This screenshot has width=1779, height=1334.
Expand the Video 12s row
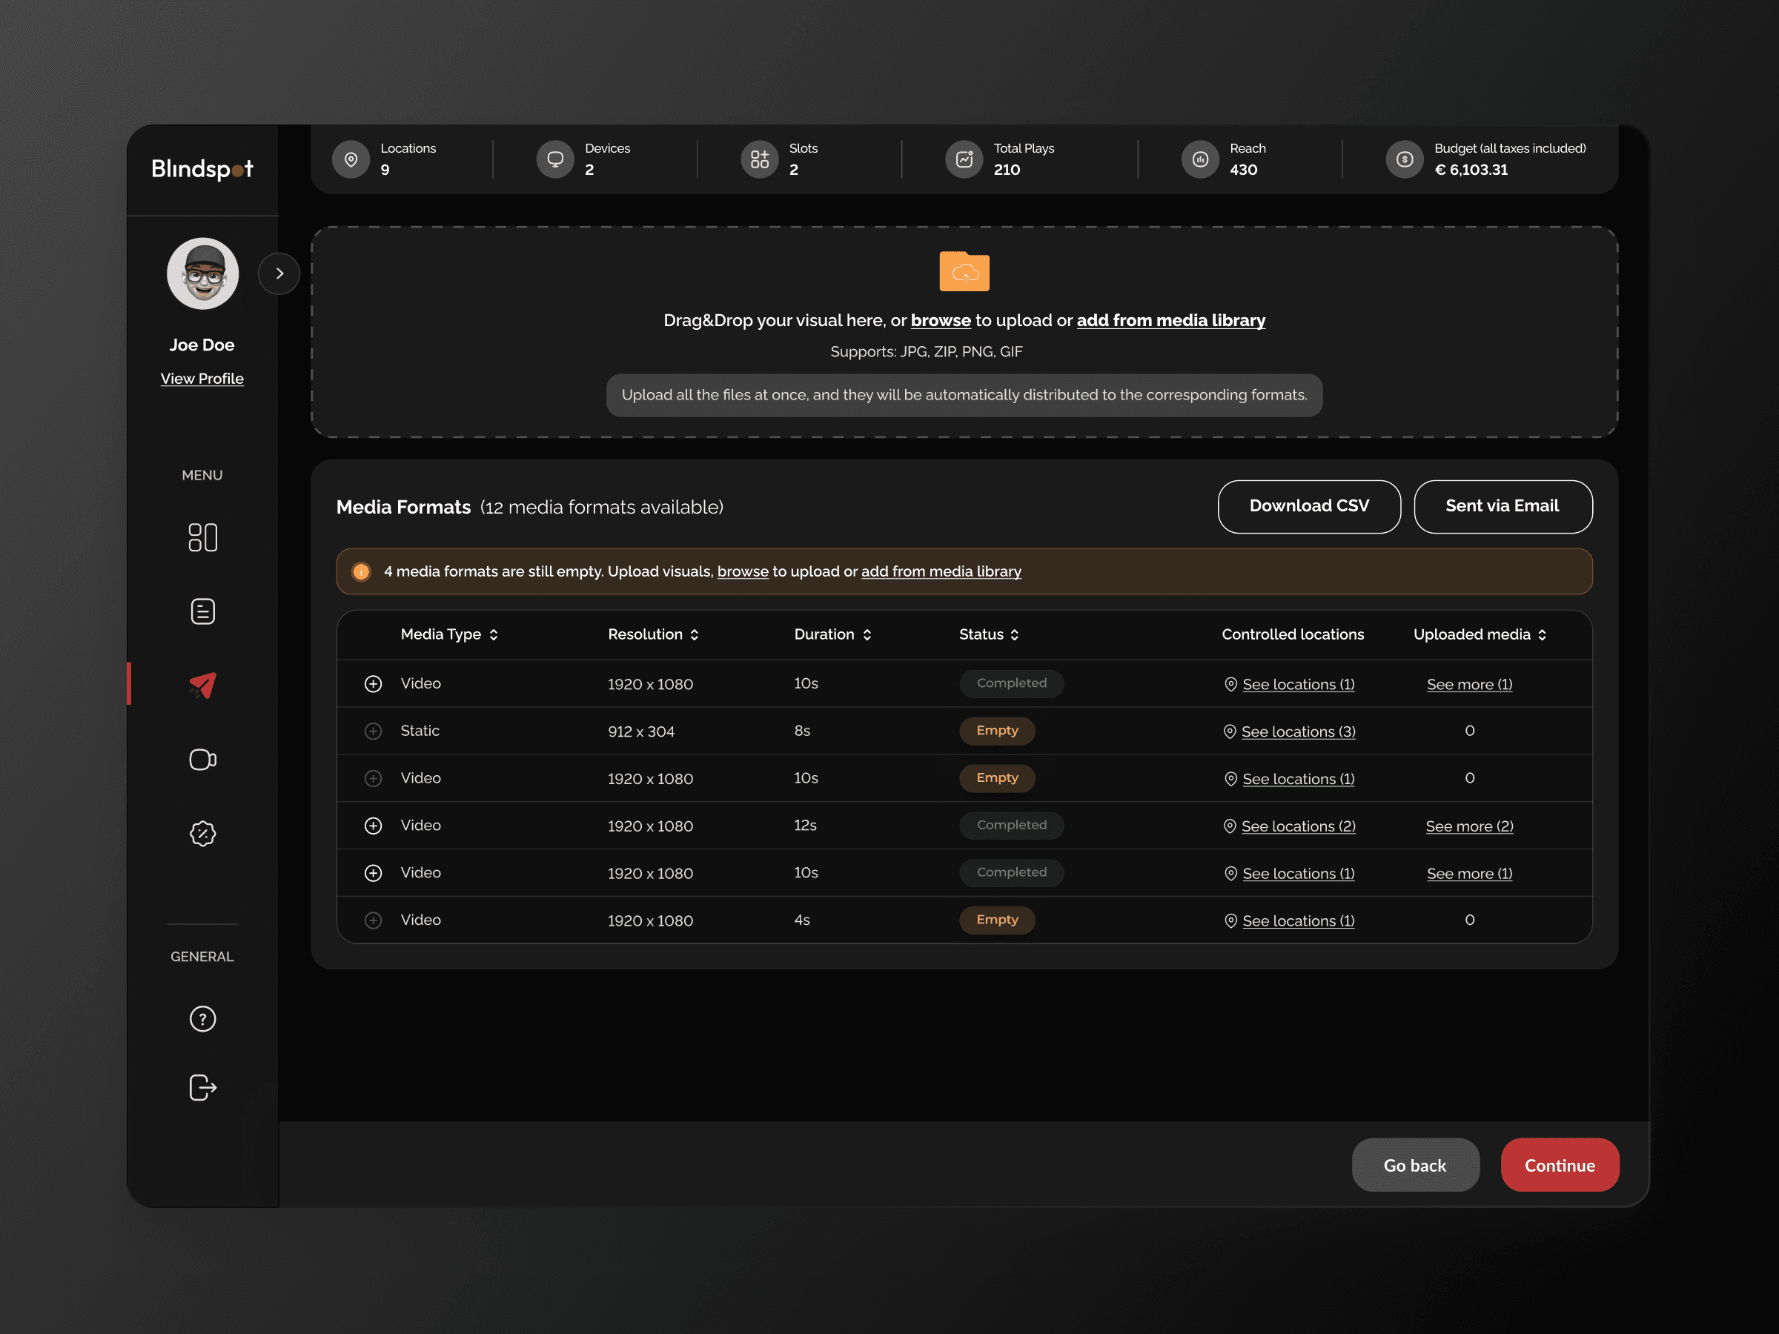click(x=373, y=826)
